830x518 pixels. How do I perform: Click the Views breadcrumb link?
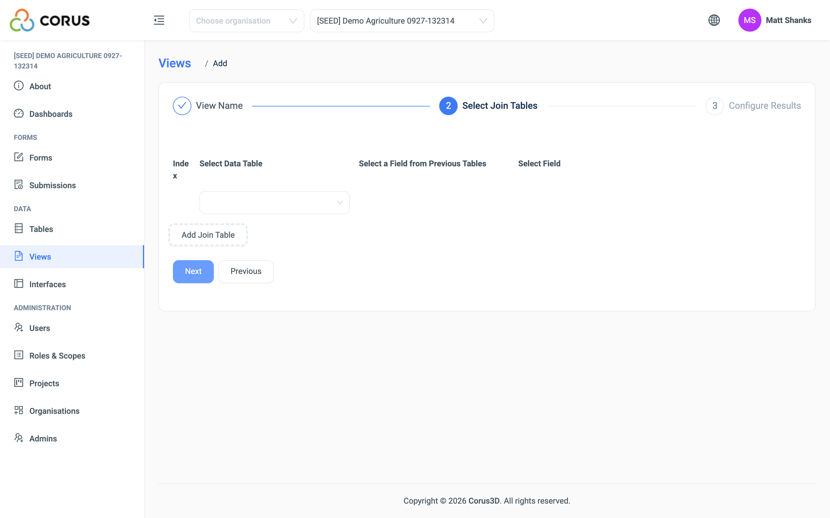tap(175, 63)
